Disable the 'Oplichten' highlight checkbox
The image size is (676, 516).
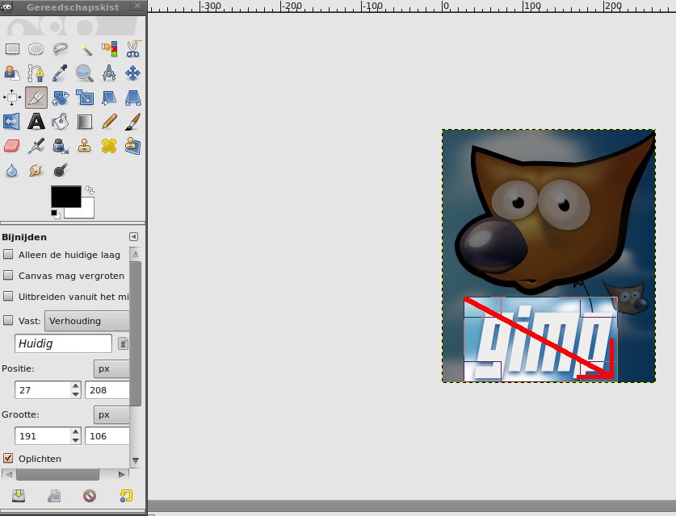click(x=8, y=458)
